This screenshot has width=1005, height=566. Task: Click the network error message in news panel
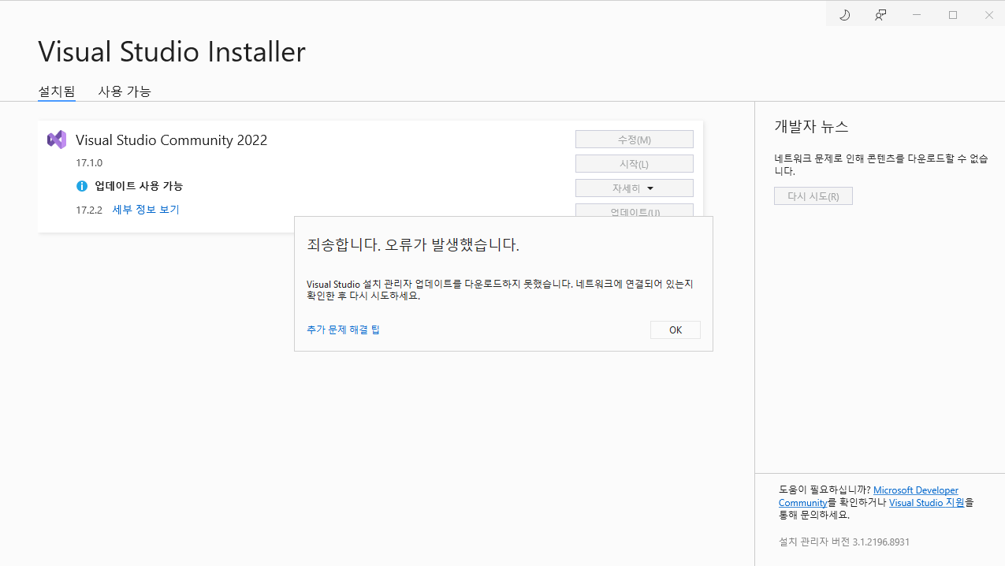click(x=881, y=165)
